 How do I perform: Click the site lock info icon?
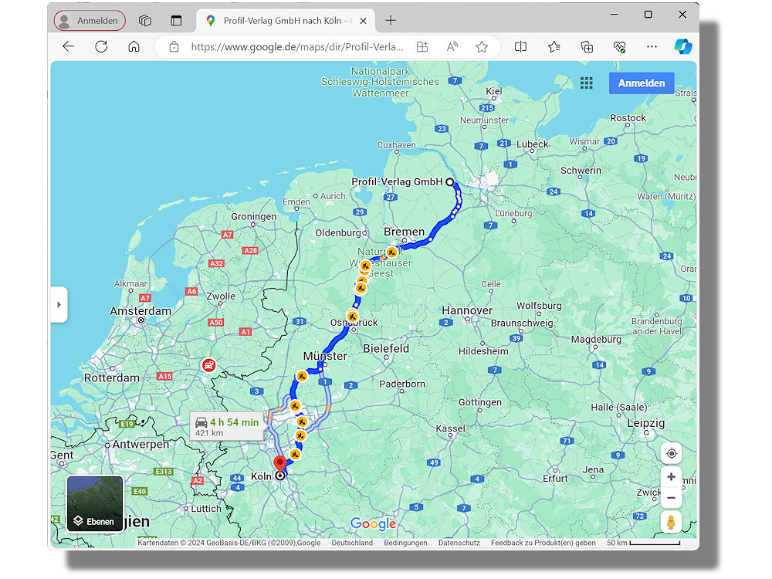point(174,47)
